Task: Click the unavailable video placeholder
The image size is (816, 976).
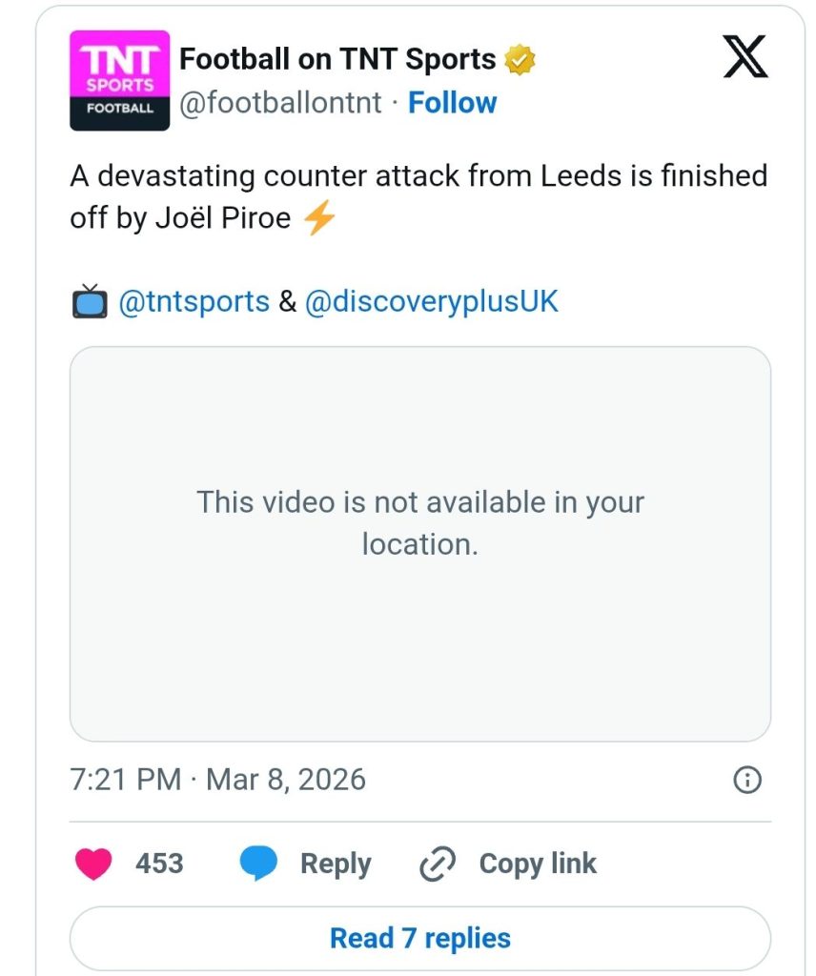Action: pyautogui.click(x=420, y=543)
